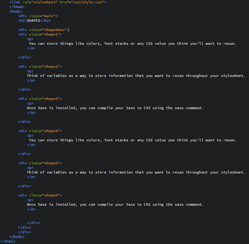The image size is (249, 244).
Task: Click the first 'Think of variables' sentence
Action: [136, 76]
